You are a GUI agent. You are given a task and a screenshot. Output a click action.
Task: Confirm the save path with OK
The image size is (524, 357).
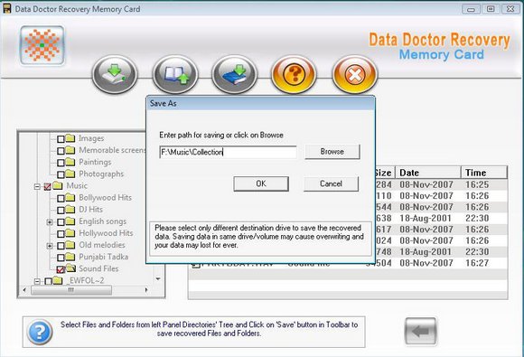[x=261, y=183]
